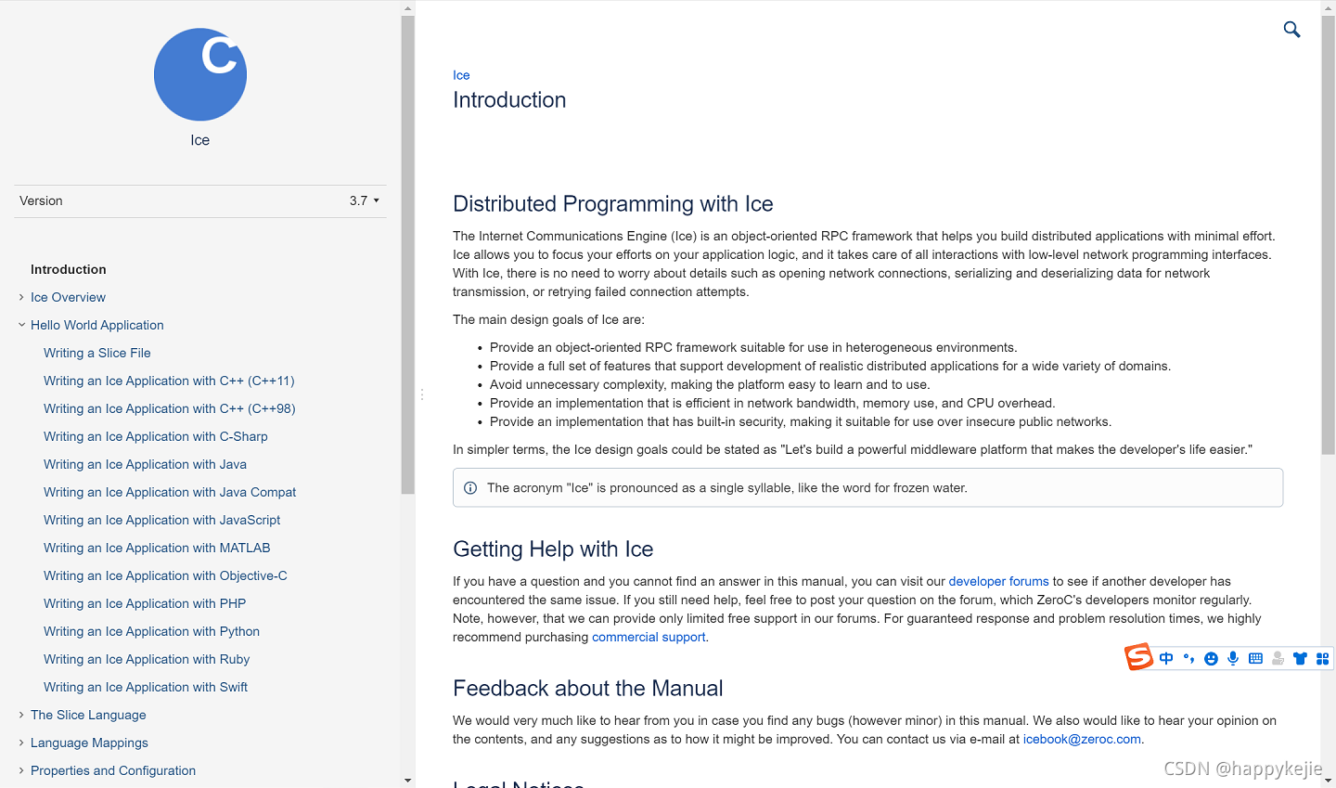The height and width of the screenshot is (788, 1336).
Task: Expand Properties and Configuration node
Action: [x=21, y=770]
